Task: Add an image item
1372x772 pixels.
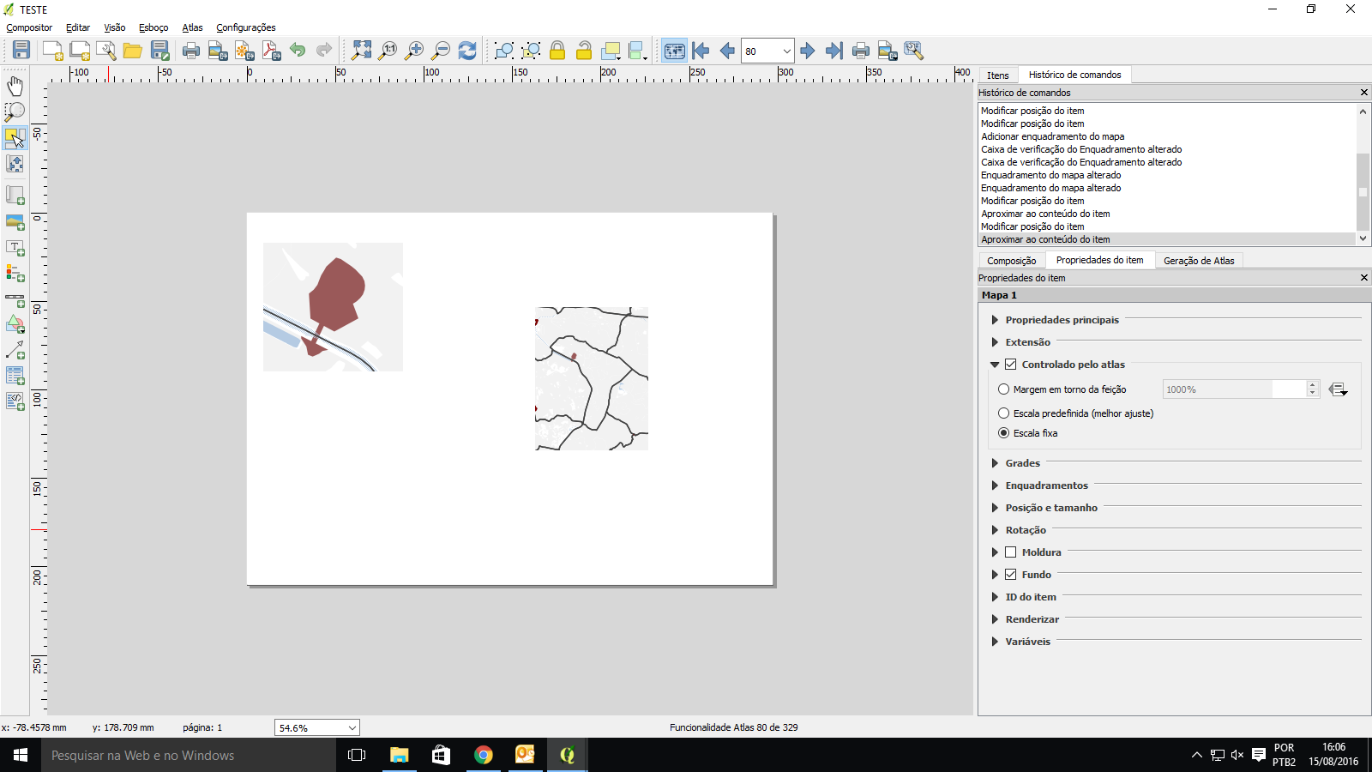Action: pos(15,222)
